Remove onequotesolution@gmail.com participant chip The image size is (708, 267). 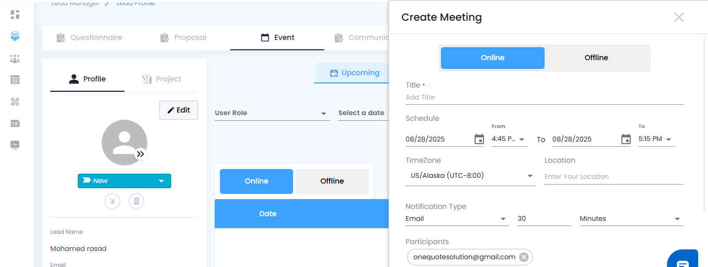[x=524, y=257]
